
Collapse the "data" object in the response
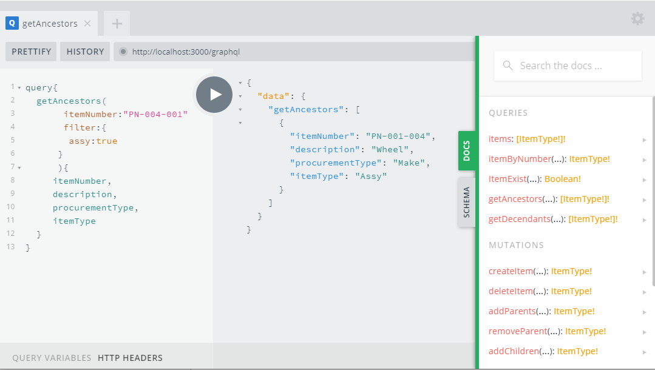241,96
